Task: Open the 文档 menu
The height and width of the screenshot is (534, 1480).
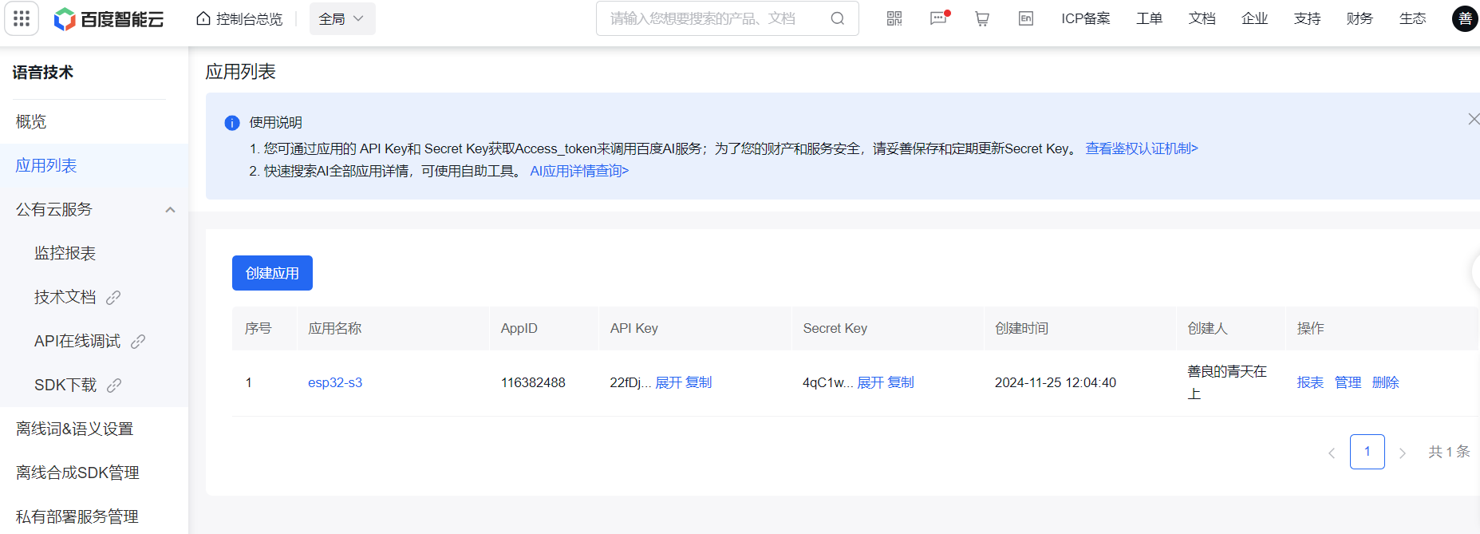Action: (x=1202, y=18)
